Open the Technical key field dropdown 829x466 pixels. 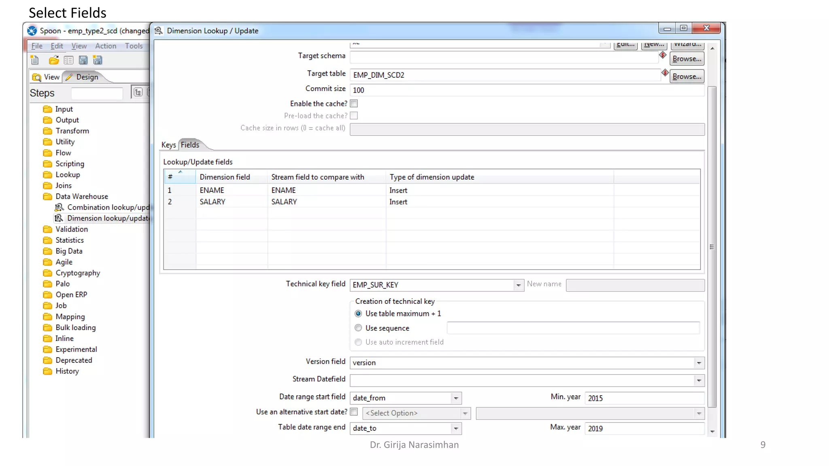518,285
